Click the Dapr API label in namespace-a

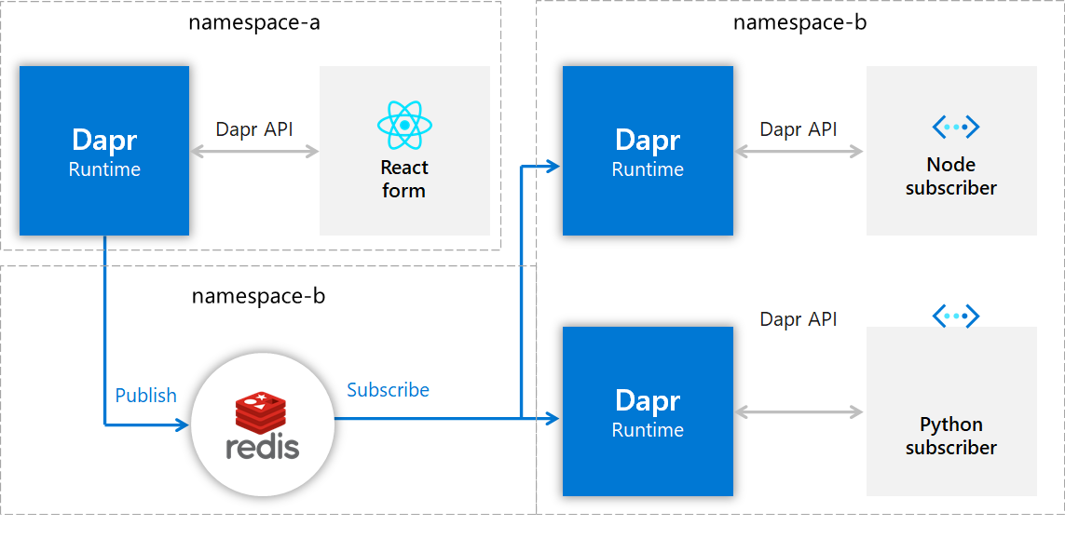(x=254, y=129)
